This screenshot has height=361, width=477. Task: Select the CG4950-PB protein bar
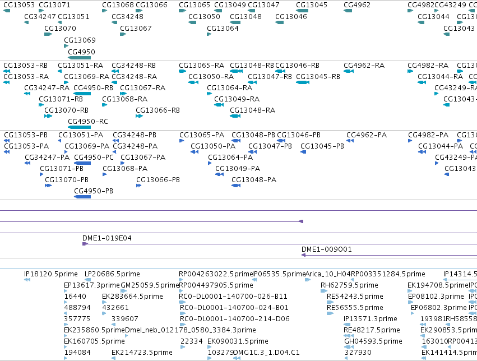point(82,197)
